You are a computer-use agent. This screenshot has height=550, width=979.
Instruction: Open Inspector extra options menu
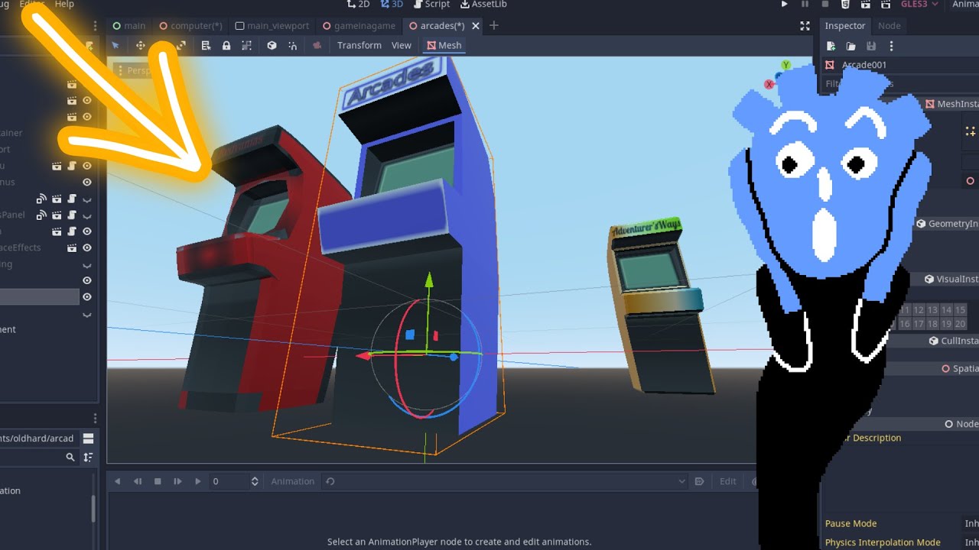(890, 47)
